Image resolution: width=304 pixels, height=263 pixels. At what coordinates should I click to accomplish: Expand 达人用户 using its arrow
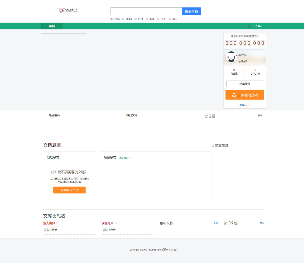[57, 223]
